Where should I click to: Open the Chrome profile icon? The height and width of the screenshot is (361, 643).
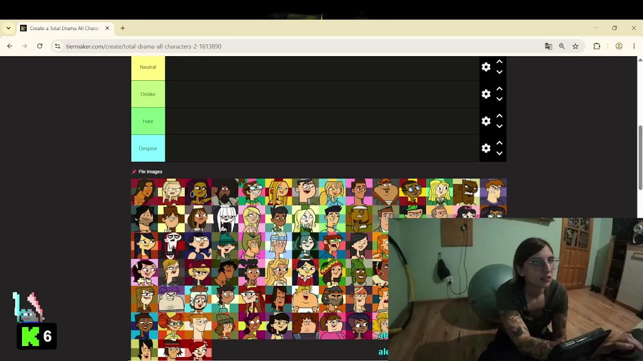click(x=619, y=46)
